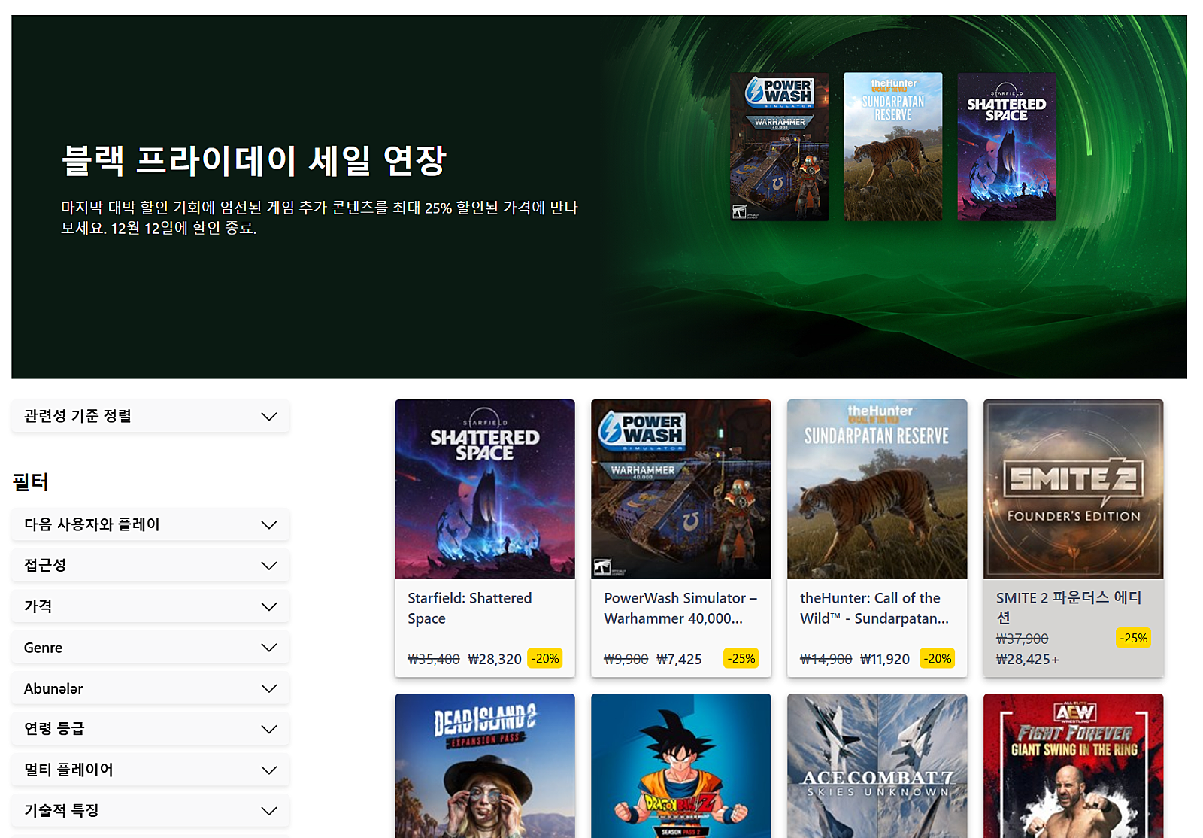The image size is (1203, 838).
Task: Open SMITE 2 Founder's Edition card image
Action: [1074, 489]
